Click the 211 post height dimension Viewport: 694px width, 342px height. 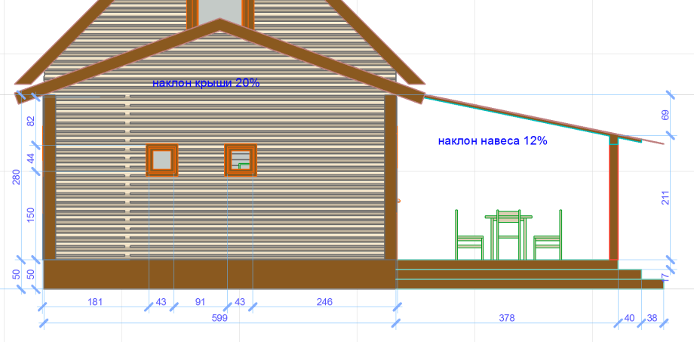[x=665, y=198]
